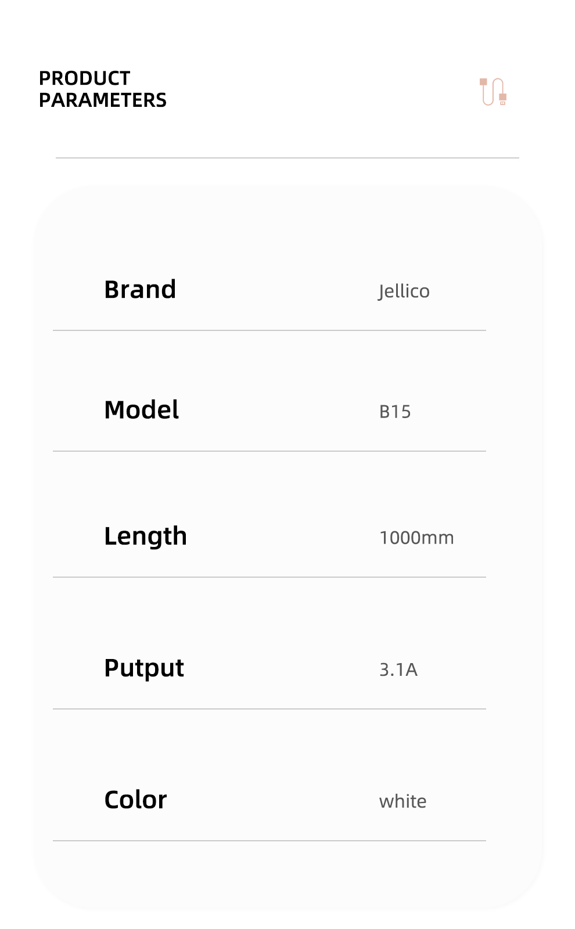Click the word PARAMETERS in the title

point(102,100)
